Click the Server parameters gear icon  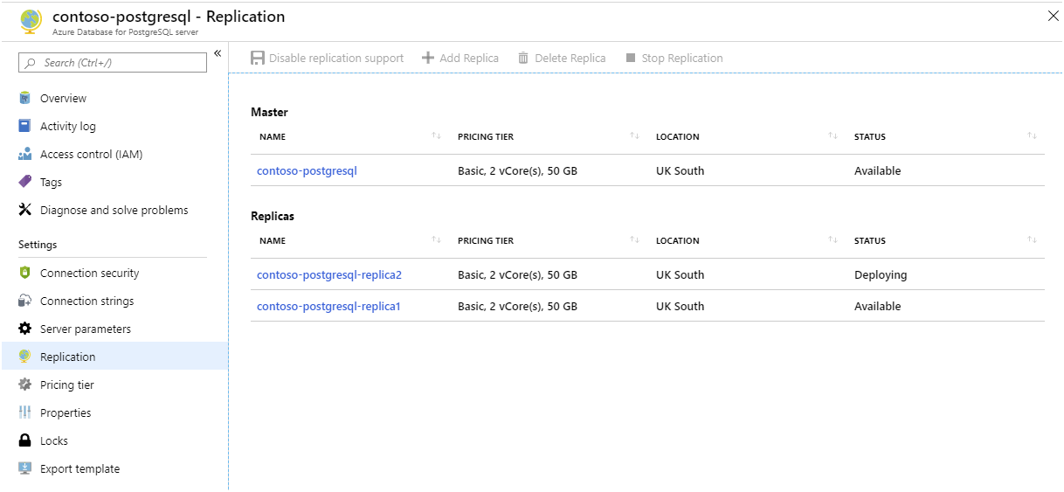pos(24,329)
